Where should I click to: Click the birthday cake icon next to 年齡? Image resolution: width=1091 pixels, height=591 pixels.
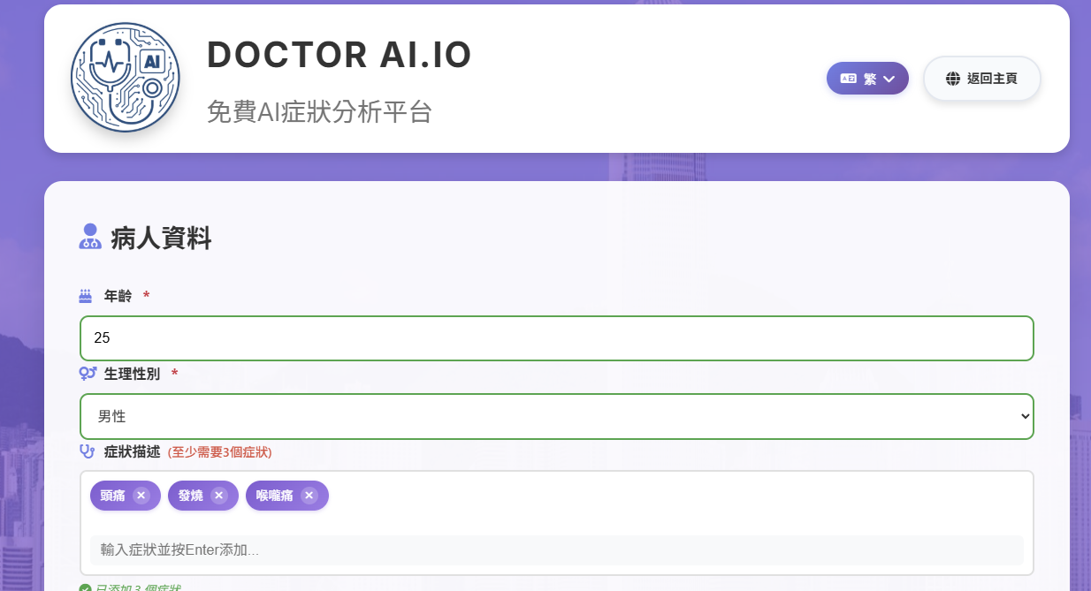[x=87, y=297]
